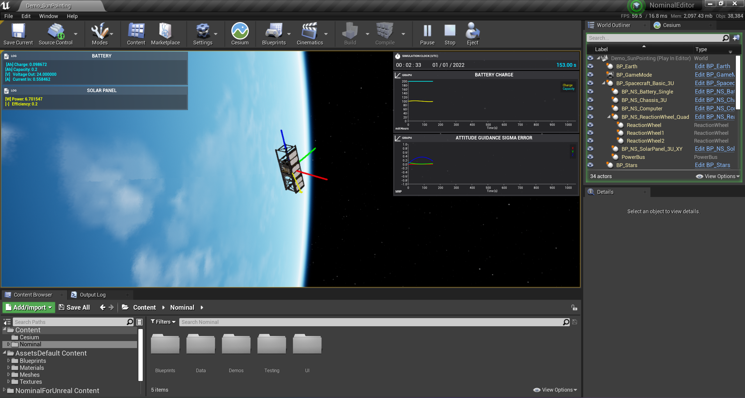Hide BP_Earth with its eye icon
Viewport: 745px width, 398px height.
[x=590, y=67]
